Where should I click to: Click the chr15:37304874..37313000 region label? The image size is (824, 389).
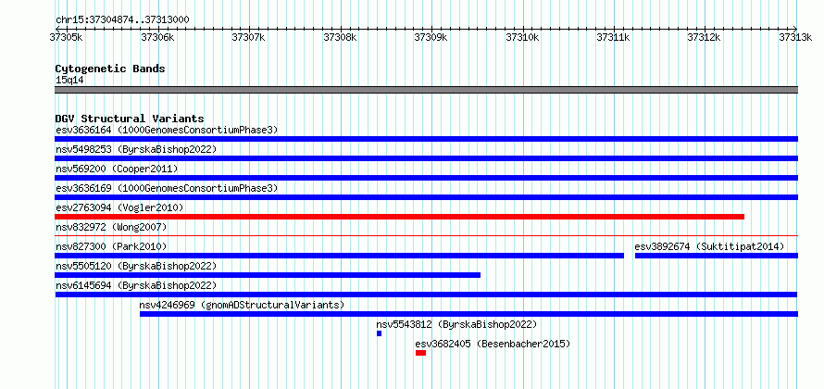pos(122,20)
